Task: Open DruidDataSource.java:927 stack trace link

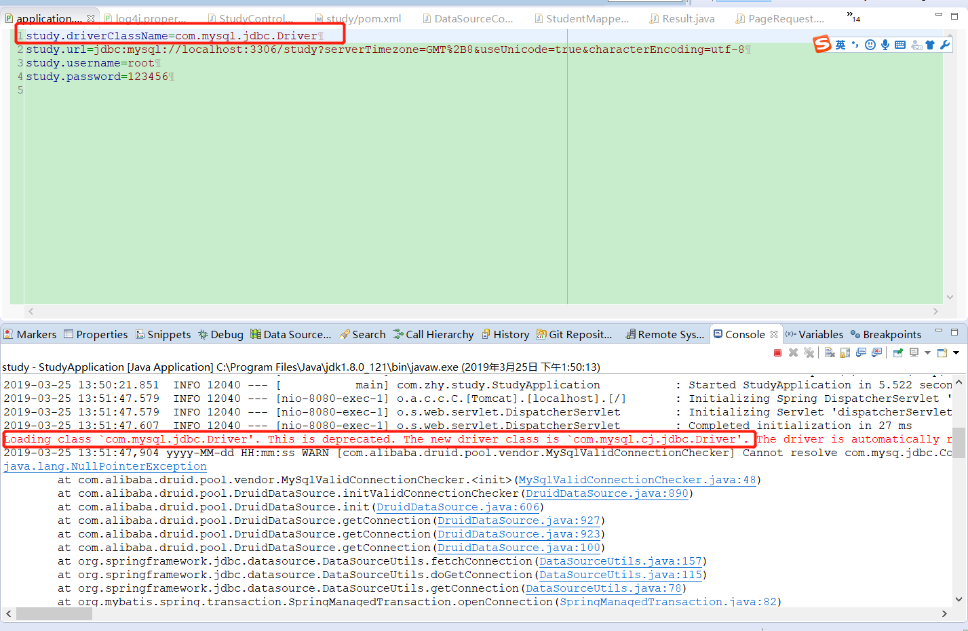Action: click(519, 521)
